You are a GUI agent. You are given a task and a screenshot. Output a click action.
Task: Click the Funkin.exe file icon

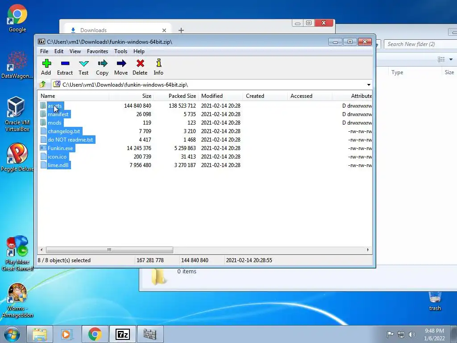point(43,148)
